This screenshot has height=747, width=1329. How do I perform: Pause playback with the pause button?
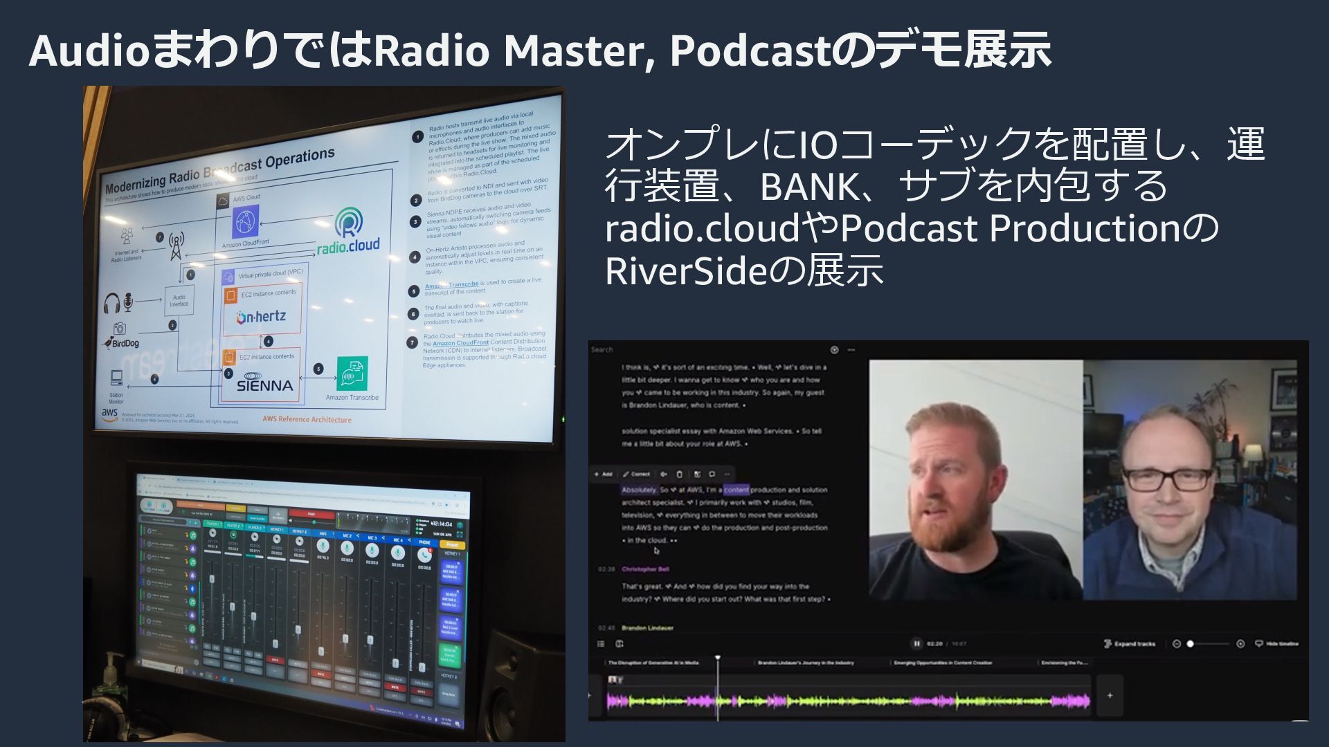pyautogui.click(x=916, y=643)
